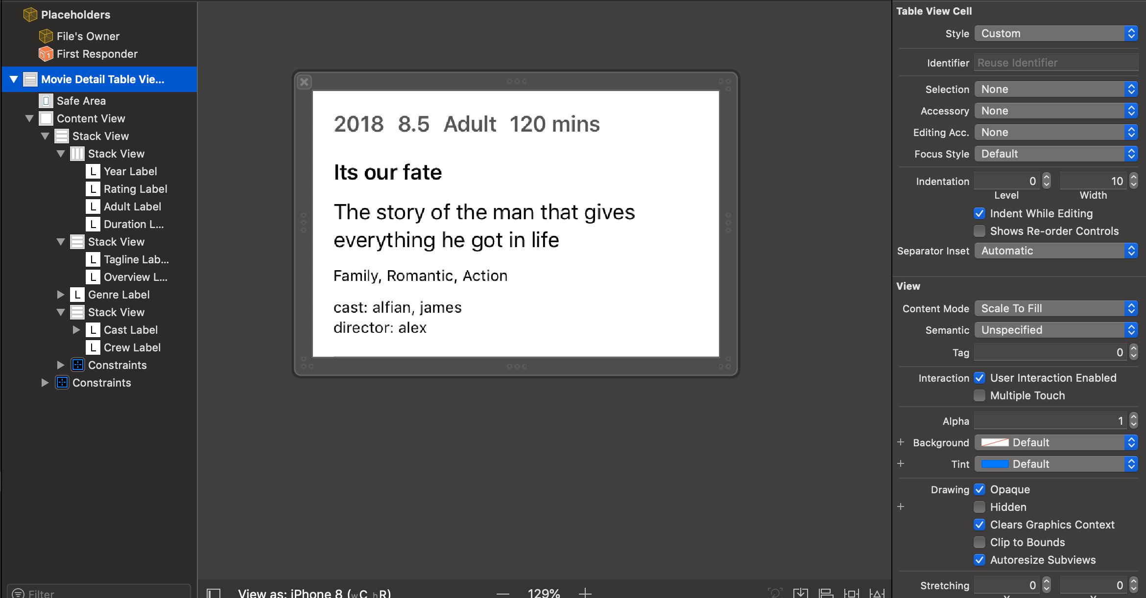This screenshot has height=598, width=1146.
Task: Open the Style dropdown set to Custom
Action: pos(1056,33)
